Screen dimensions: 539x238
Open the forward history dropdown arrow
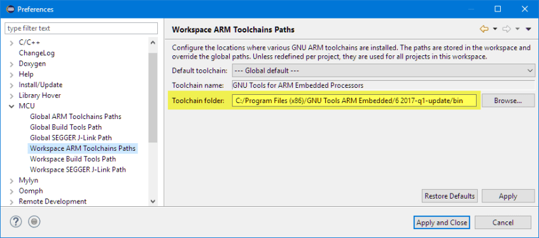[517, 29]
